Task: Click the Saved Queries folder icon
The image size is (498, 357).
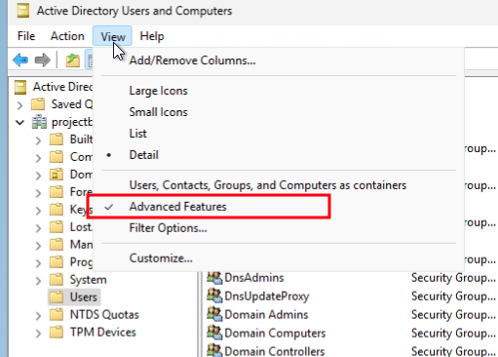Action: [x=38, y=104]
